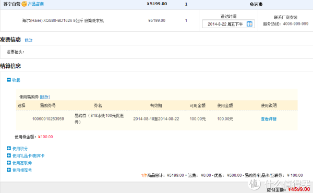The height and width of the screenshot is (193, 313).
Task: Click the service hotline 4006-999-999
Action: click(296, 24)
